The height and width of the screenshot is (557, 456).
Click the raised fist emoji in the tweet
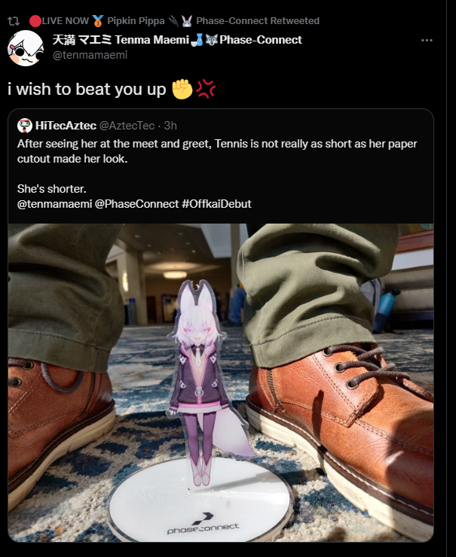coord(182,89)
